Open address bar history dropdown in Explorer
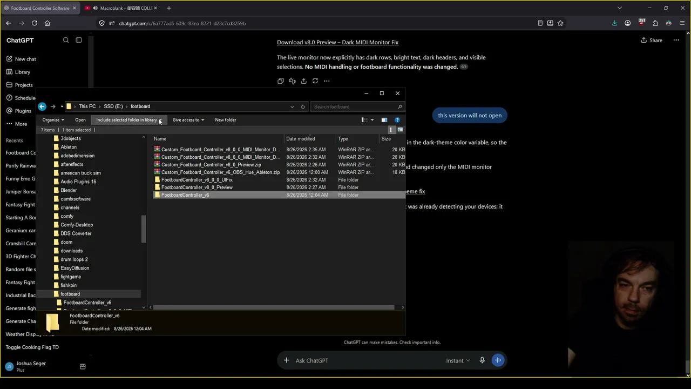Viewport: 691px width, 389px height. click(292, 106)
